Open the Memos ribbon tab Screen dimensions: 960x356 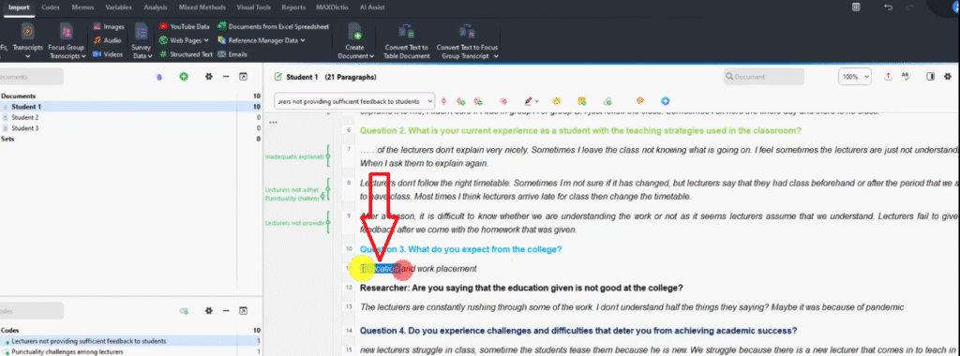82,7
